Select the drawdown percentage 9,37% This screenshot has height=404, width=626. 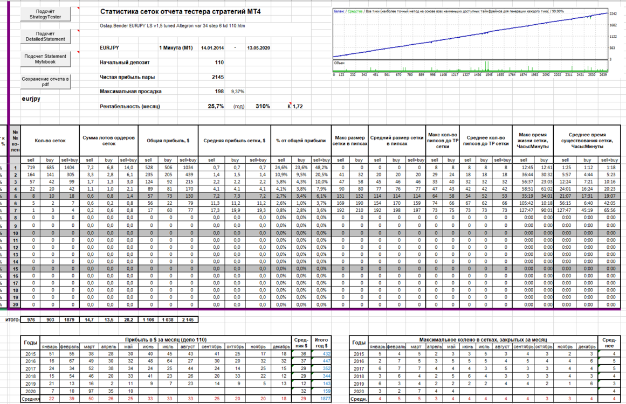[238, 92]
